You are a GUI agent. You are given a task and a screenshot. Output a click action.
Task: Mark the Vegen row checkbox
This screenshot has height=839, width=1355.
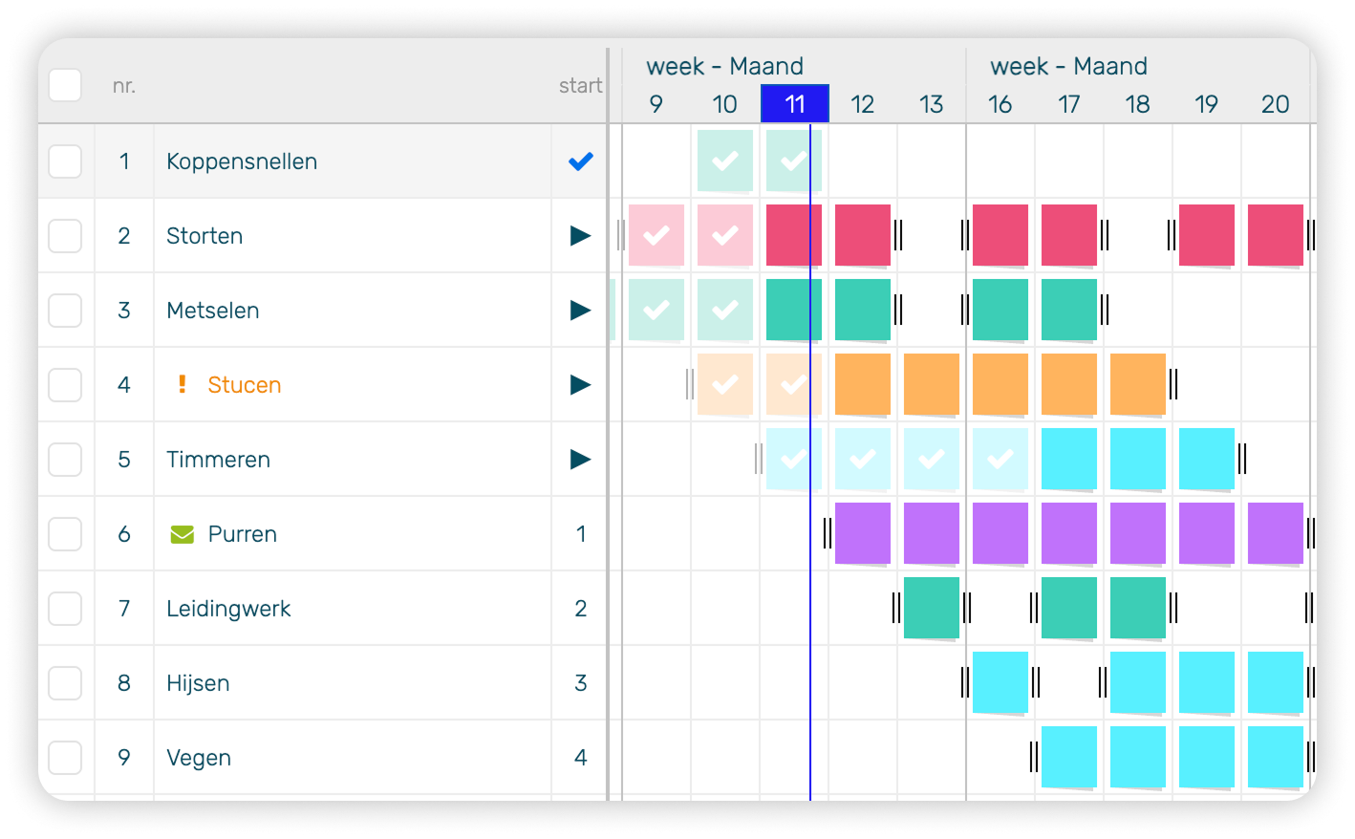[x=65, y=758]
